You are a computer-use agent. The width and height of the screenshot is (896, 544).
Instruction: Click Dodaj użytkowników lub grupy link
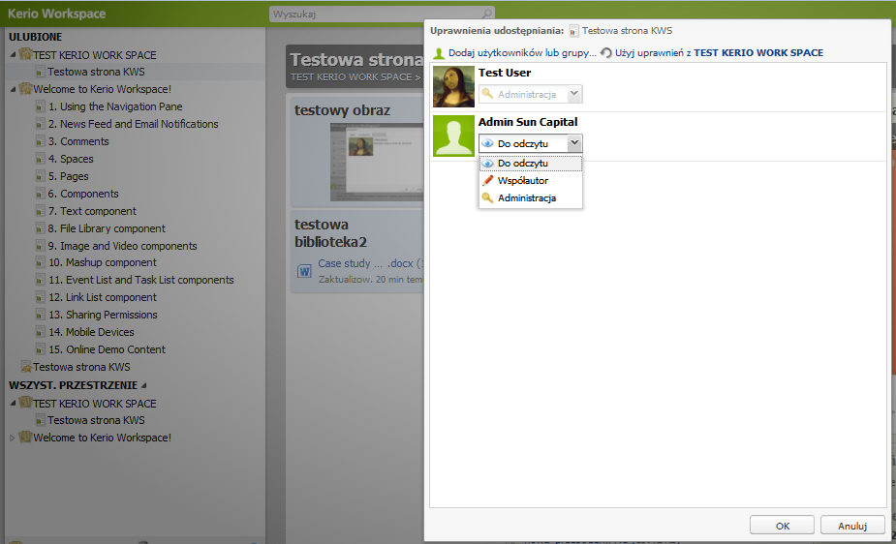tap(522, 52)
